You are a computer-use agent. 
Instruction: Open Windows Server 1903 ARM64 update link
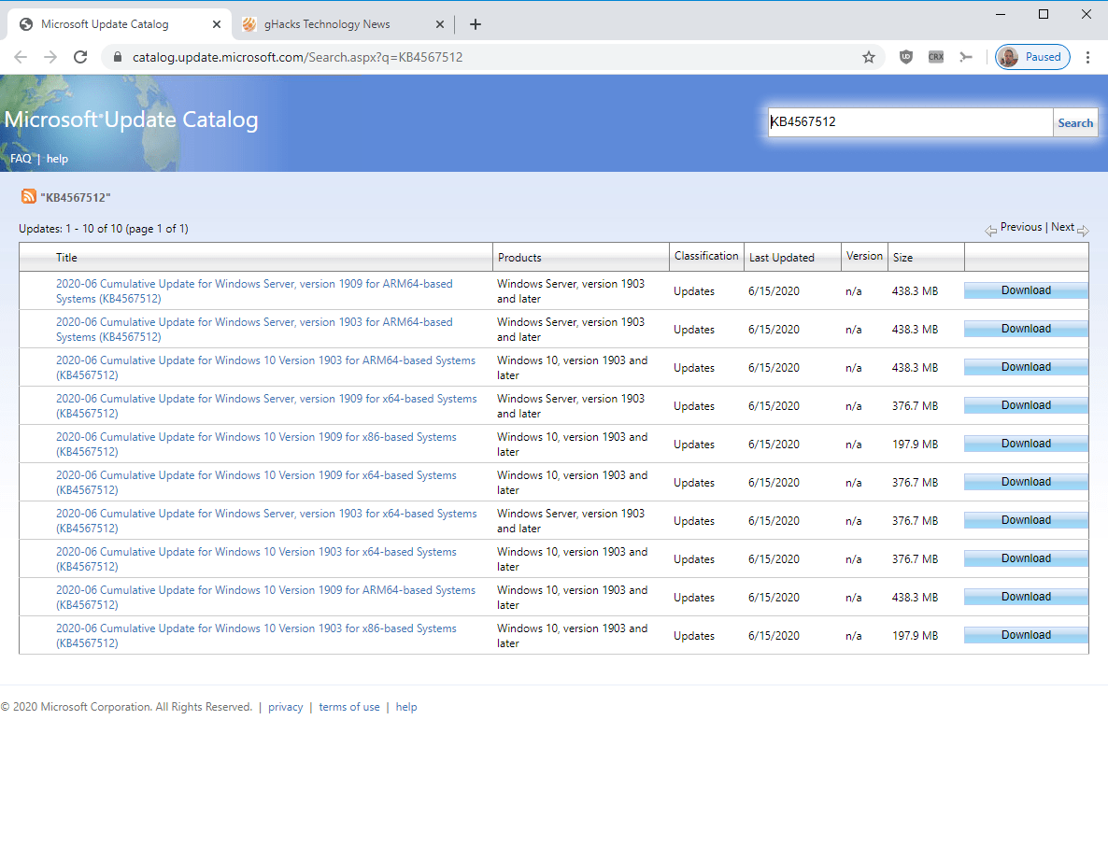254,330
